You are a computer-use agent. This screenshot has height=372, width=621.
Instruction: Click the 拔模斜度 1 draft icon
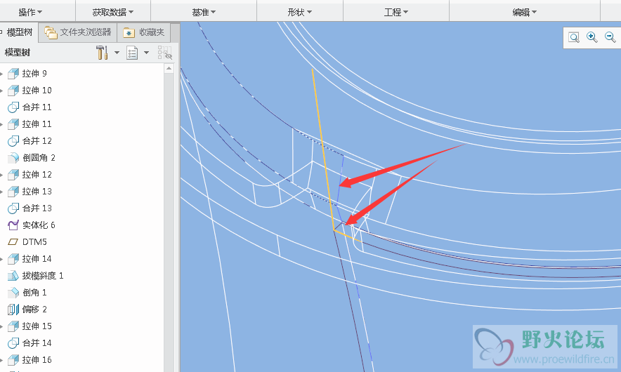point(13,275)
